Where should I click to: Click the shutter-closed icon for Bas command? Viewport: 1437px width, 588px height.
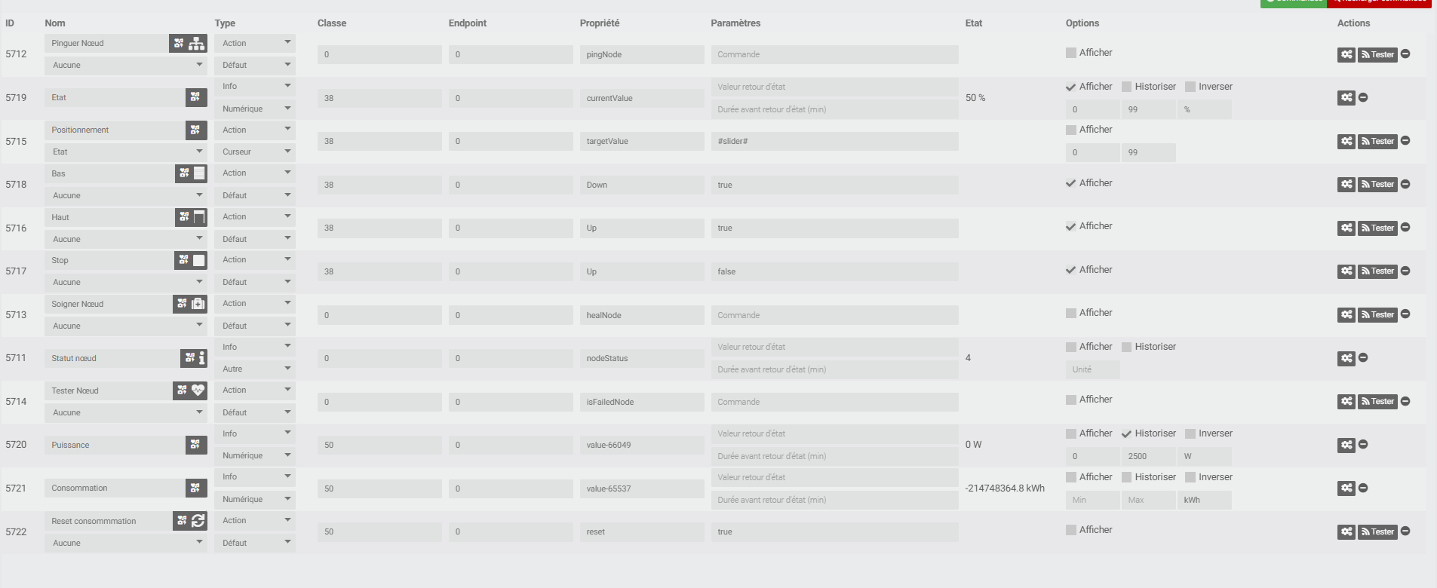(199, 173)
